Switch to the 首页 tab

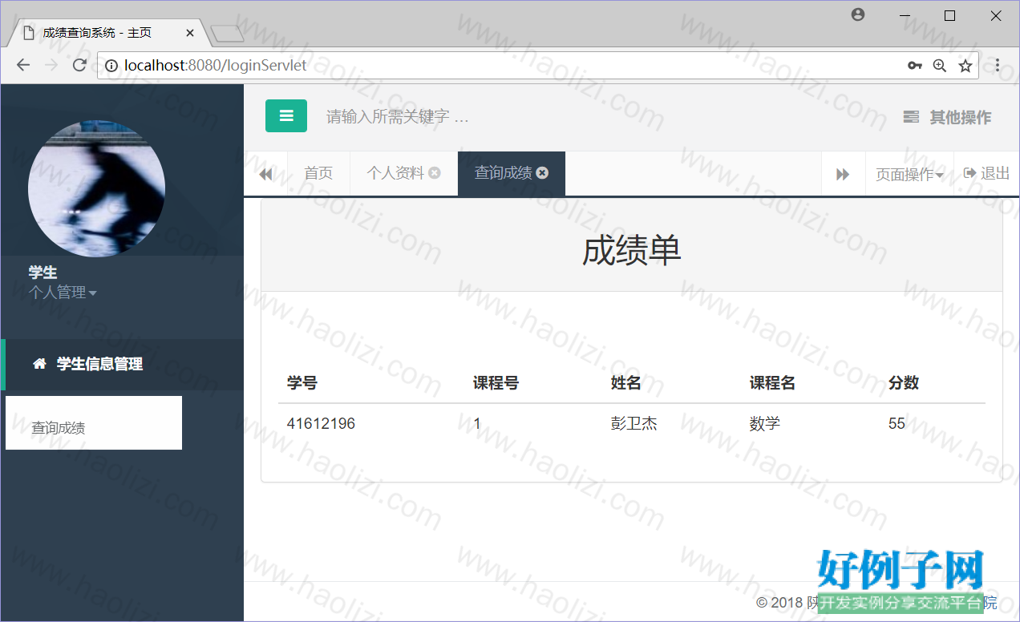[x=318, y=173]
